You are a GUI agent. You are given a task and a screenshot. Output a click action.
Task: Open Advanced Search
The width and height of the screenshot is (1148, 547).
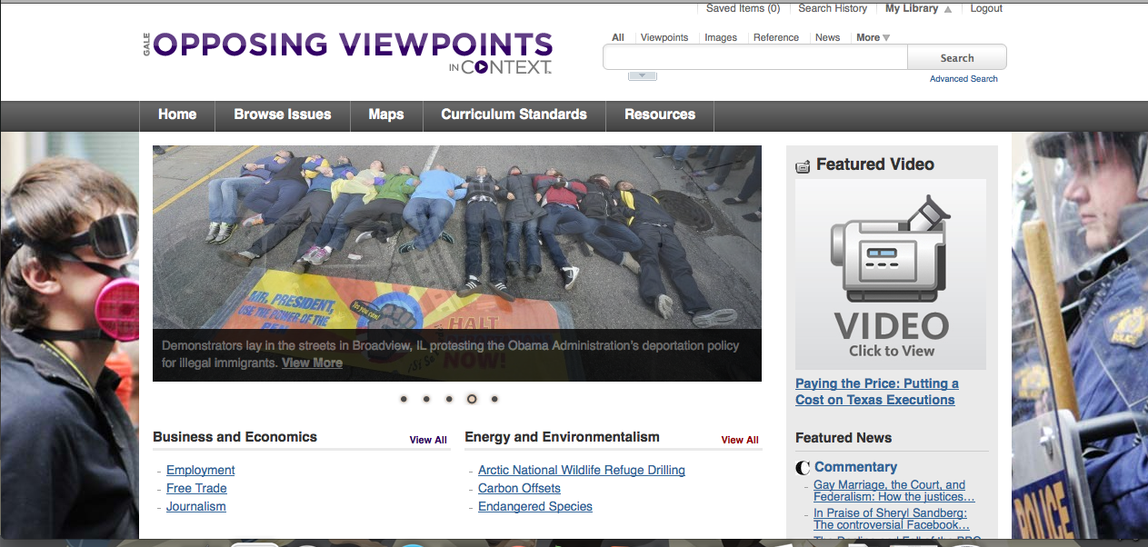(963, 79)
